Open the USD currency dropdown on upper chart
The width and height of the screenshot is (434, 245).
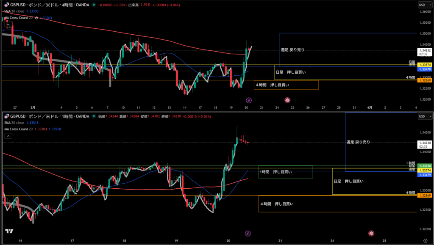pos(422,5)
